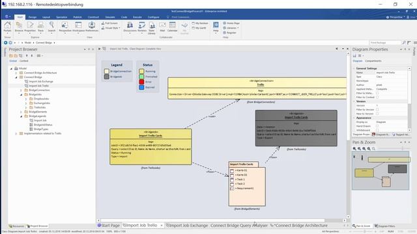
Task: Check the Karte 02 checklist box
Action: 232,175
